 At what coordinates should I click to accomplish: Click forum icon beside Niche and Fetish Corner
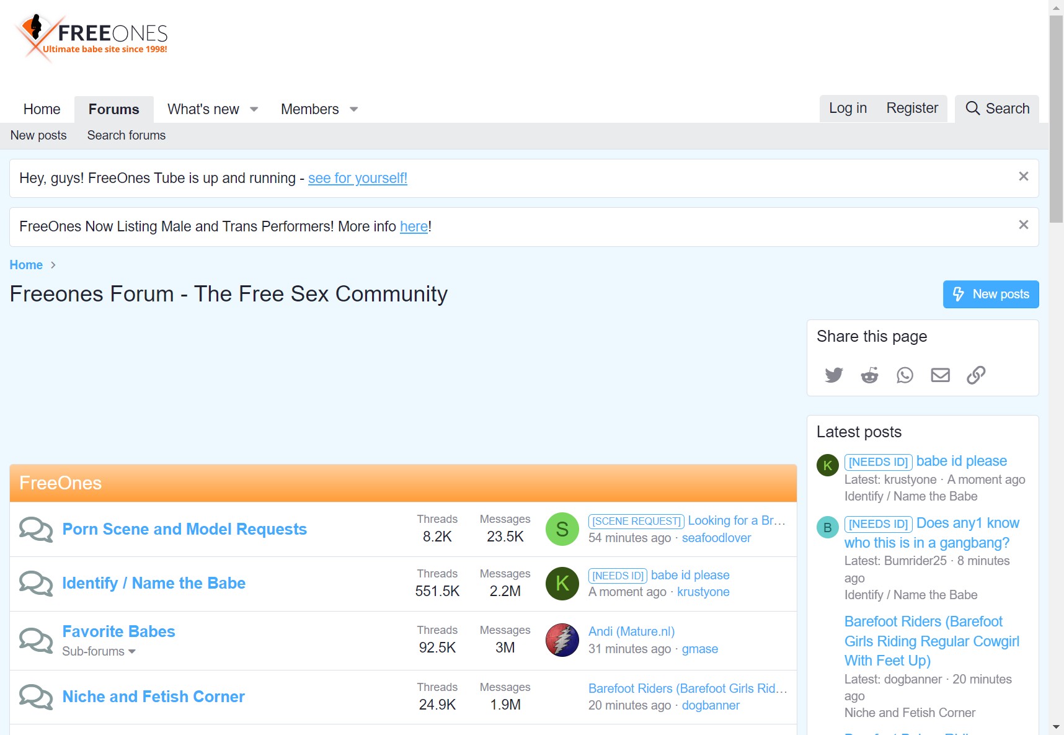tap(36, 697)
